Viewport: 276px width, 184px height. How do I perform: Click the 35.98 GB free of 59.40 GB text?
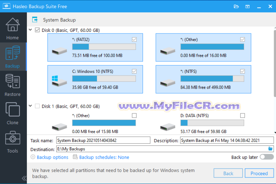95,87
